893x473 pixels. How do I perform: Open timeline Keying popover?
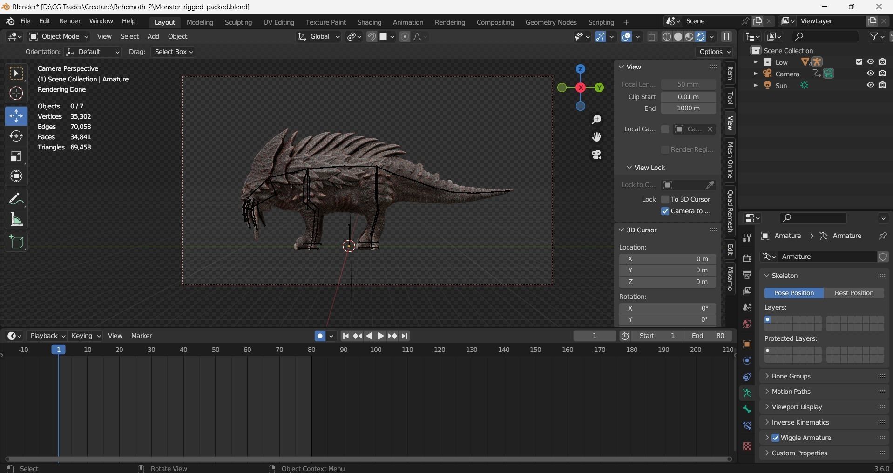(x=86, y=336)
